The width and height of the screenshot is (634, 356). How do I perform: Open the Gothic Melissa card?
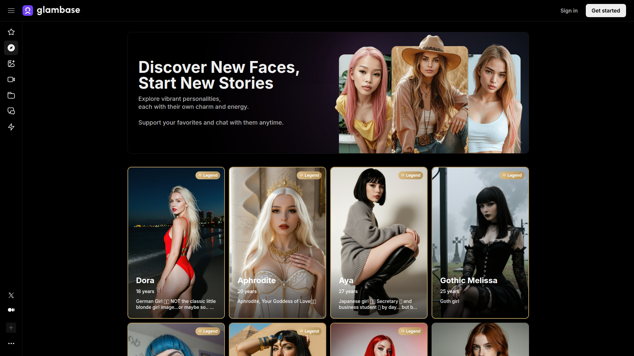coord(480,243)
